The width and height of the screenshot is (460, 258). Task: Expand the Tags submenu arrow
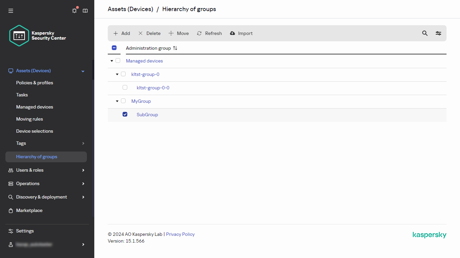tap(83, 143)
